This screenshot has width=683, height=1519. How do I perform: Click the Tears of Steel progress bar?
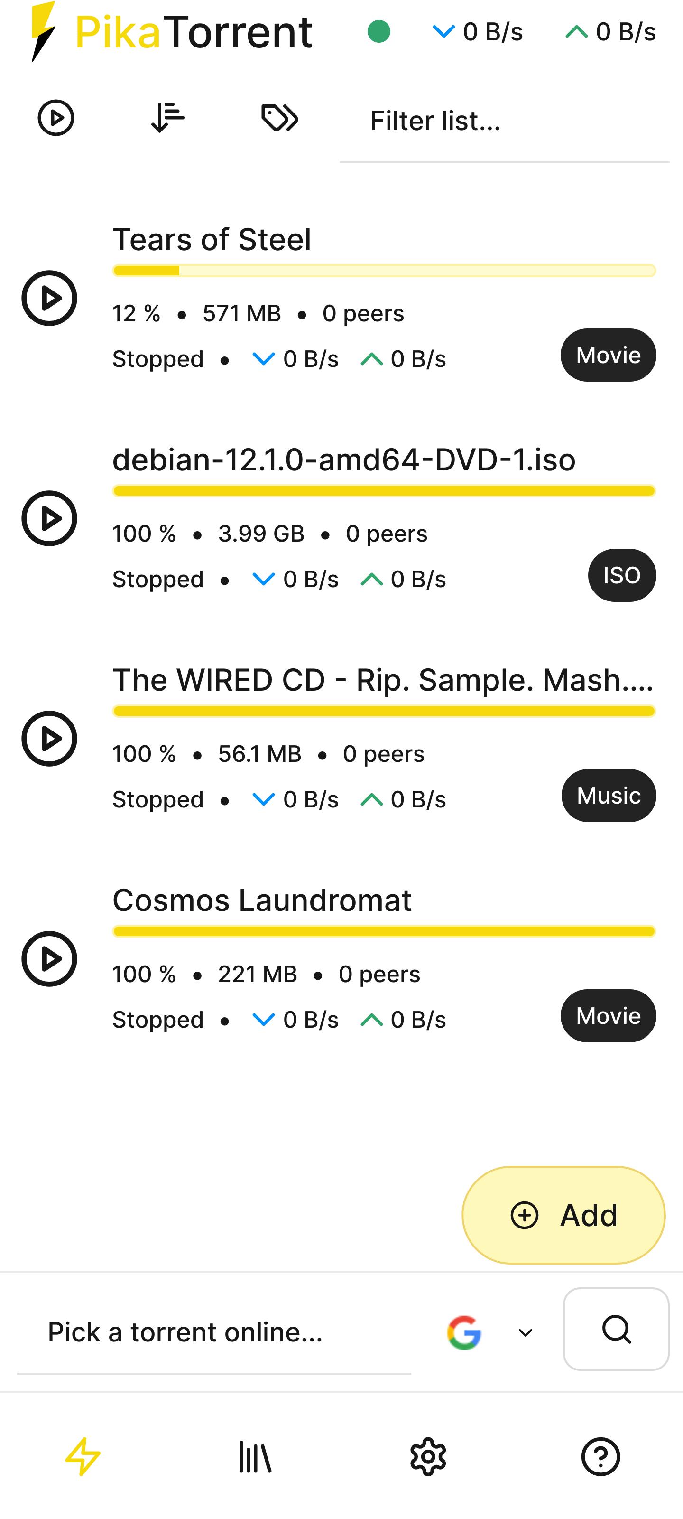tap(384, 271)
